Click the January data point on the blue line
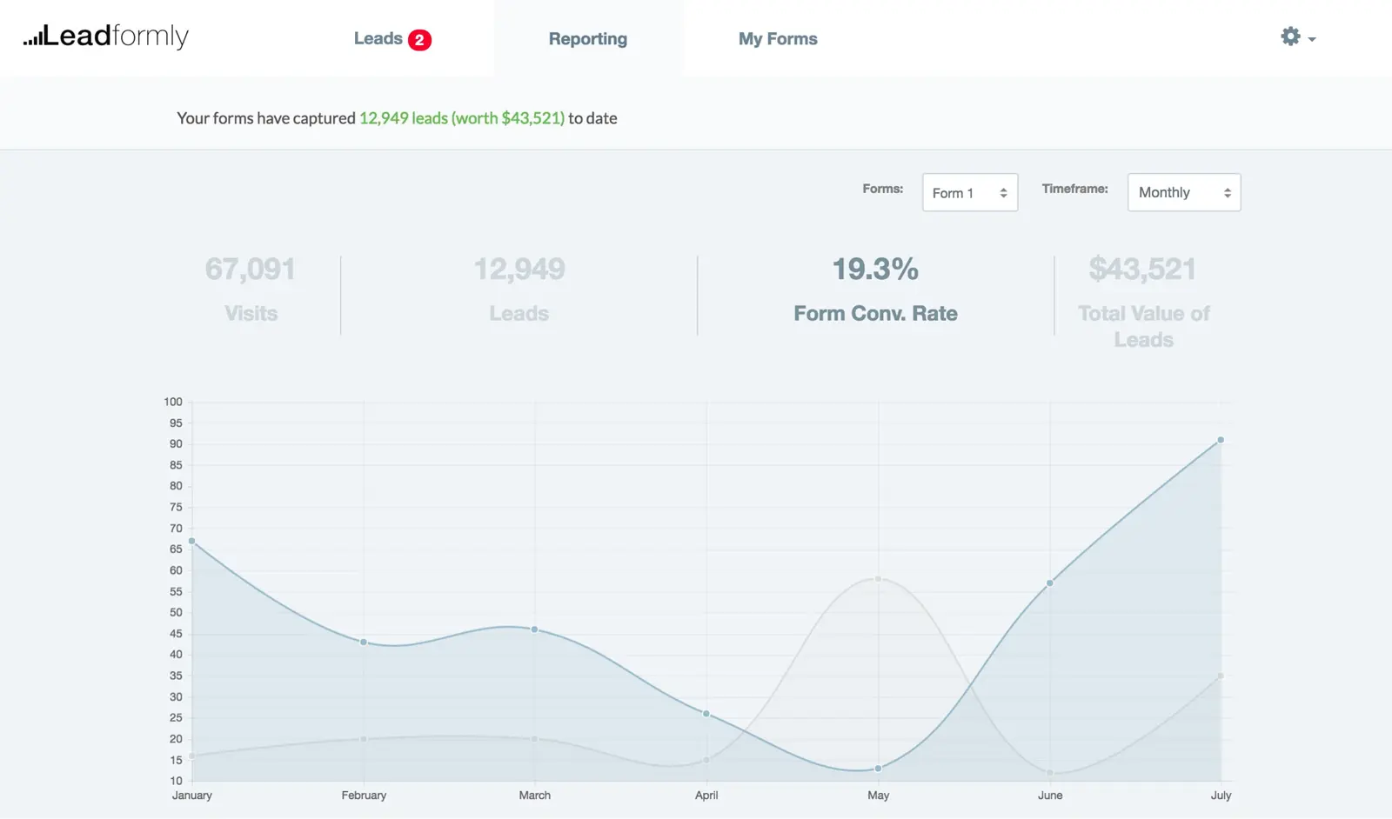Screen dimensions: 1392x819 pos(192,542)
